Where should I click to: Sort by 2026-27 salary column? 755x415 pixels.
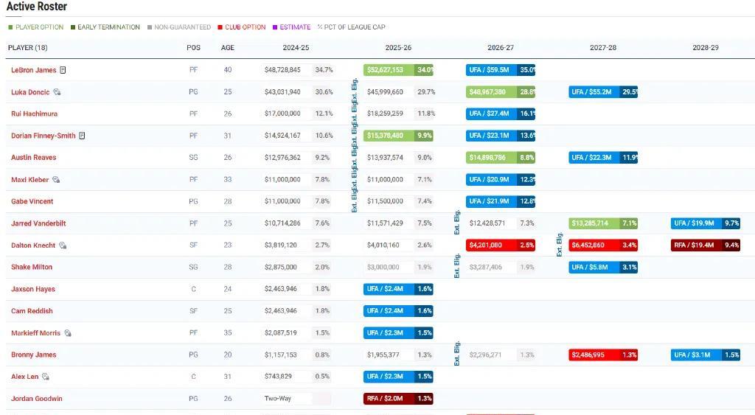[x=501, y=48]
